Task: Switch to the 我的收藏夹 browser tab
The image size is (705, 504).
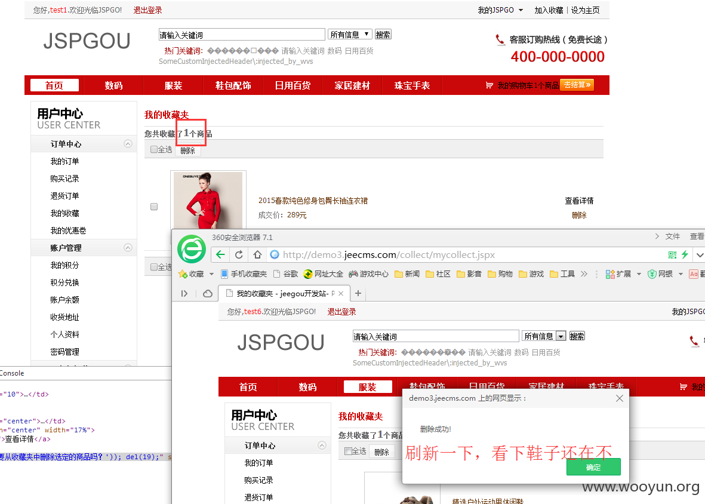Action: [x=282, y=294]
